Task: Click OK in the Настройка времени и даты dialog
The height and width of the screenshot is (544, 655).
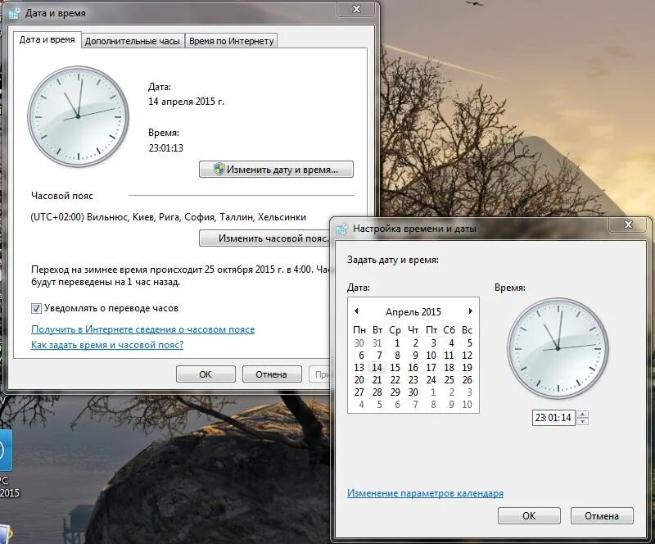Action: pyautogui.click(x=529, y=515)
